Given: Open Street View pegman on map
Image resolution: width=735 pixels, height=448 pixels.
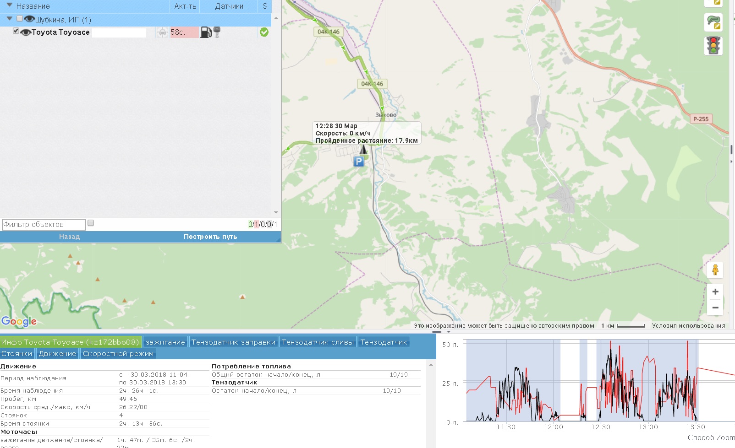Looking at the screenshot, I should pos(715,270).
